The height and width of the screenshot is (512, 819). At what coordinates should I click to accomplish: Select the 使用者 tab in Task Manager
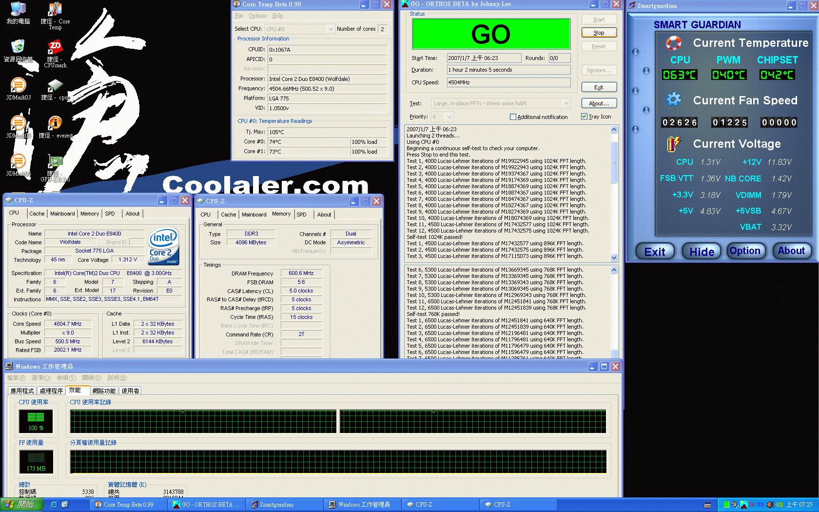[130, 391]
